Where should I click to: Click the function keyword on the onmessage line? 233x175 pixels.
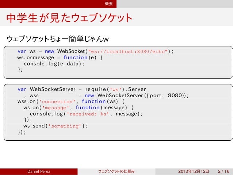click(x=76, y=57)
